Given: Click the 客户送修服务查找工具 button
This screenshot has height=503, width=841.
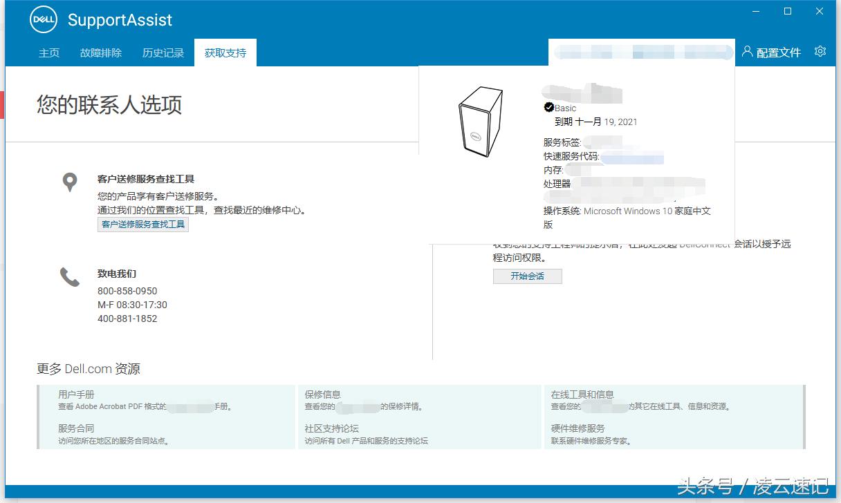Looking at the screenshot, I should point(142,224).
